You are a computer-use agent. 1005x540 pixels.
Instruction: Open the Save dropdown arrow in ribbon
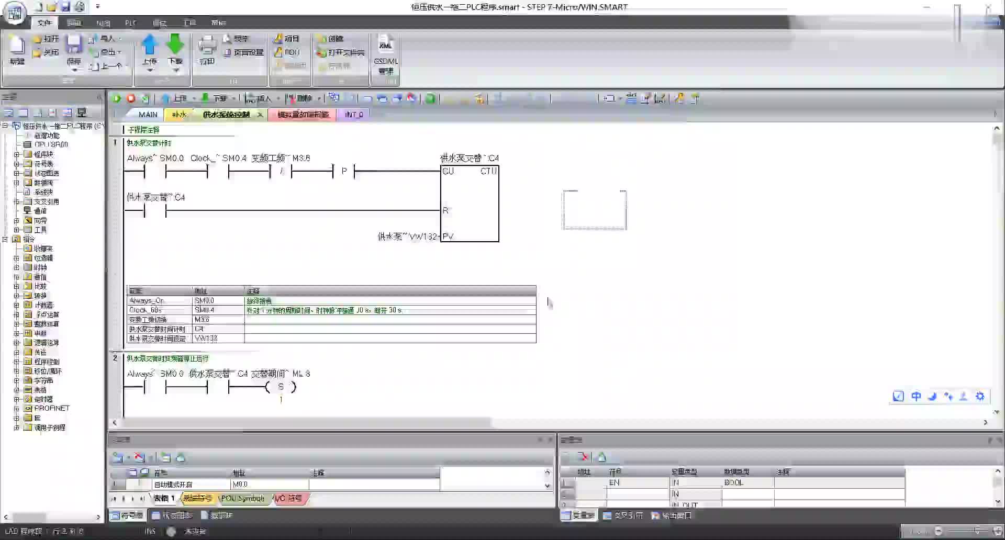point(74,70)
